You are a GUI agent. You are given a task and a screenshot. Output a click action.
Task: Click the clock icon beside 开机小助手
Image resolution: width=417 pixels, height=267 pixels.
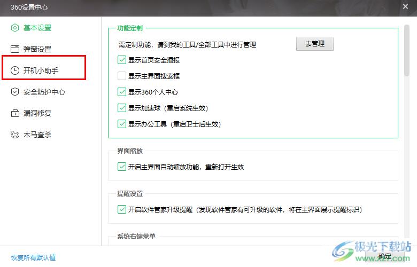[x=15, y=70]
